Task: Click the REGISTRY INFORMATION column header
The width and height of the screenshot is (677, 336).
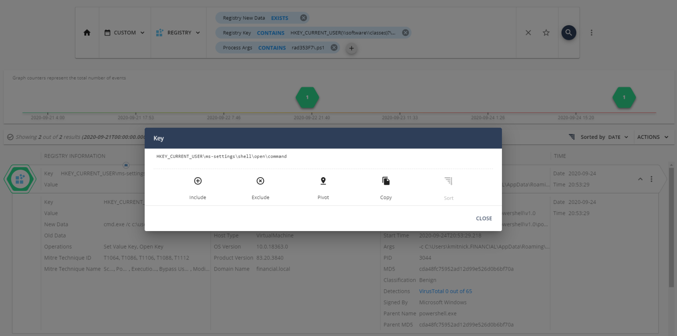Action: [x=75, y=156]
